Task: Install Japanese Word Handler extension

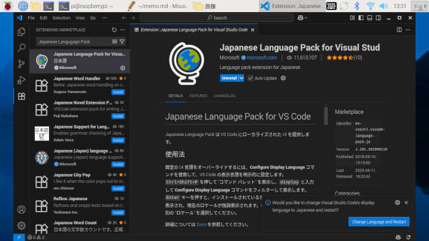Action: coord(118,92)
